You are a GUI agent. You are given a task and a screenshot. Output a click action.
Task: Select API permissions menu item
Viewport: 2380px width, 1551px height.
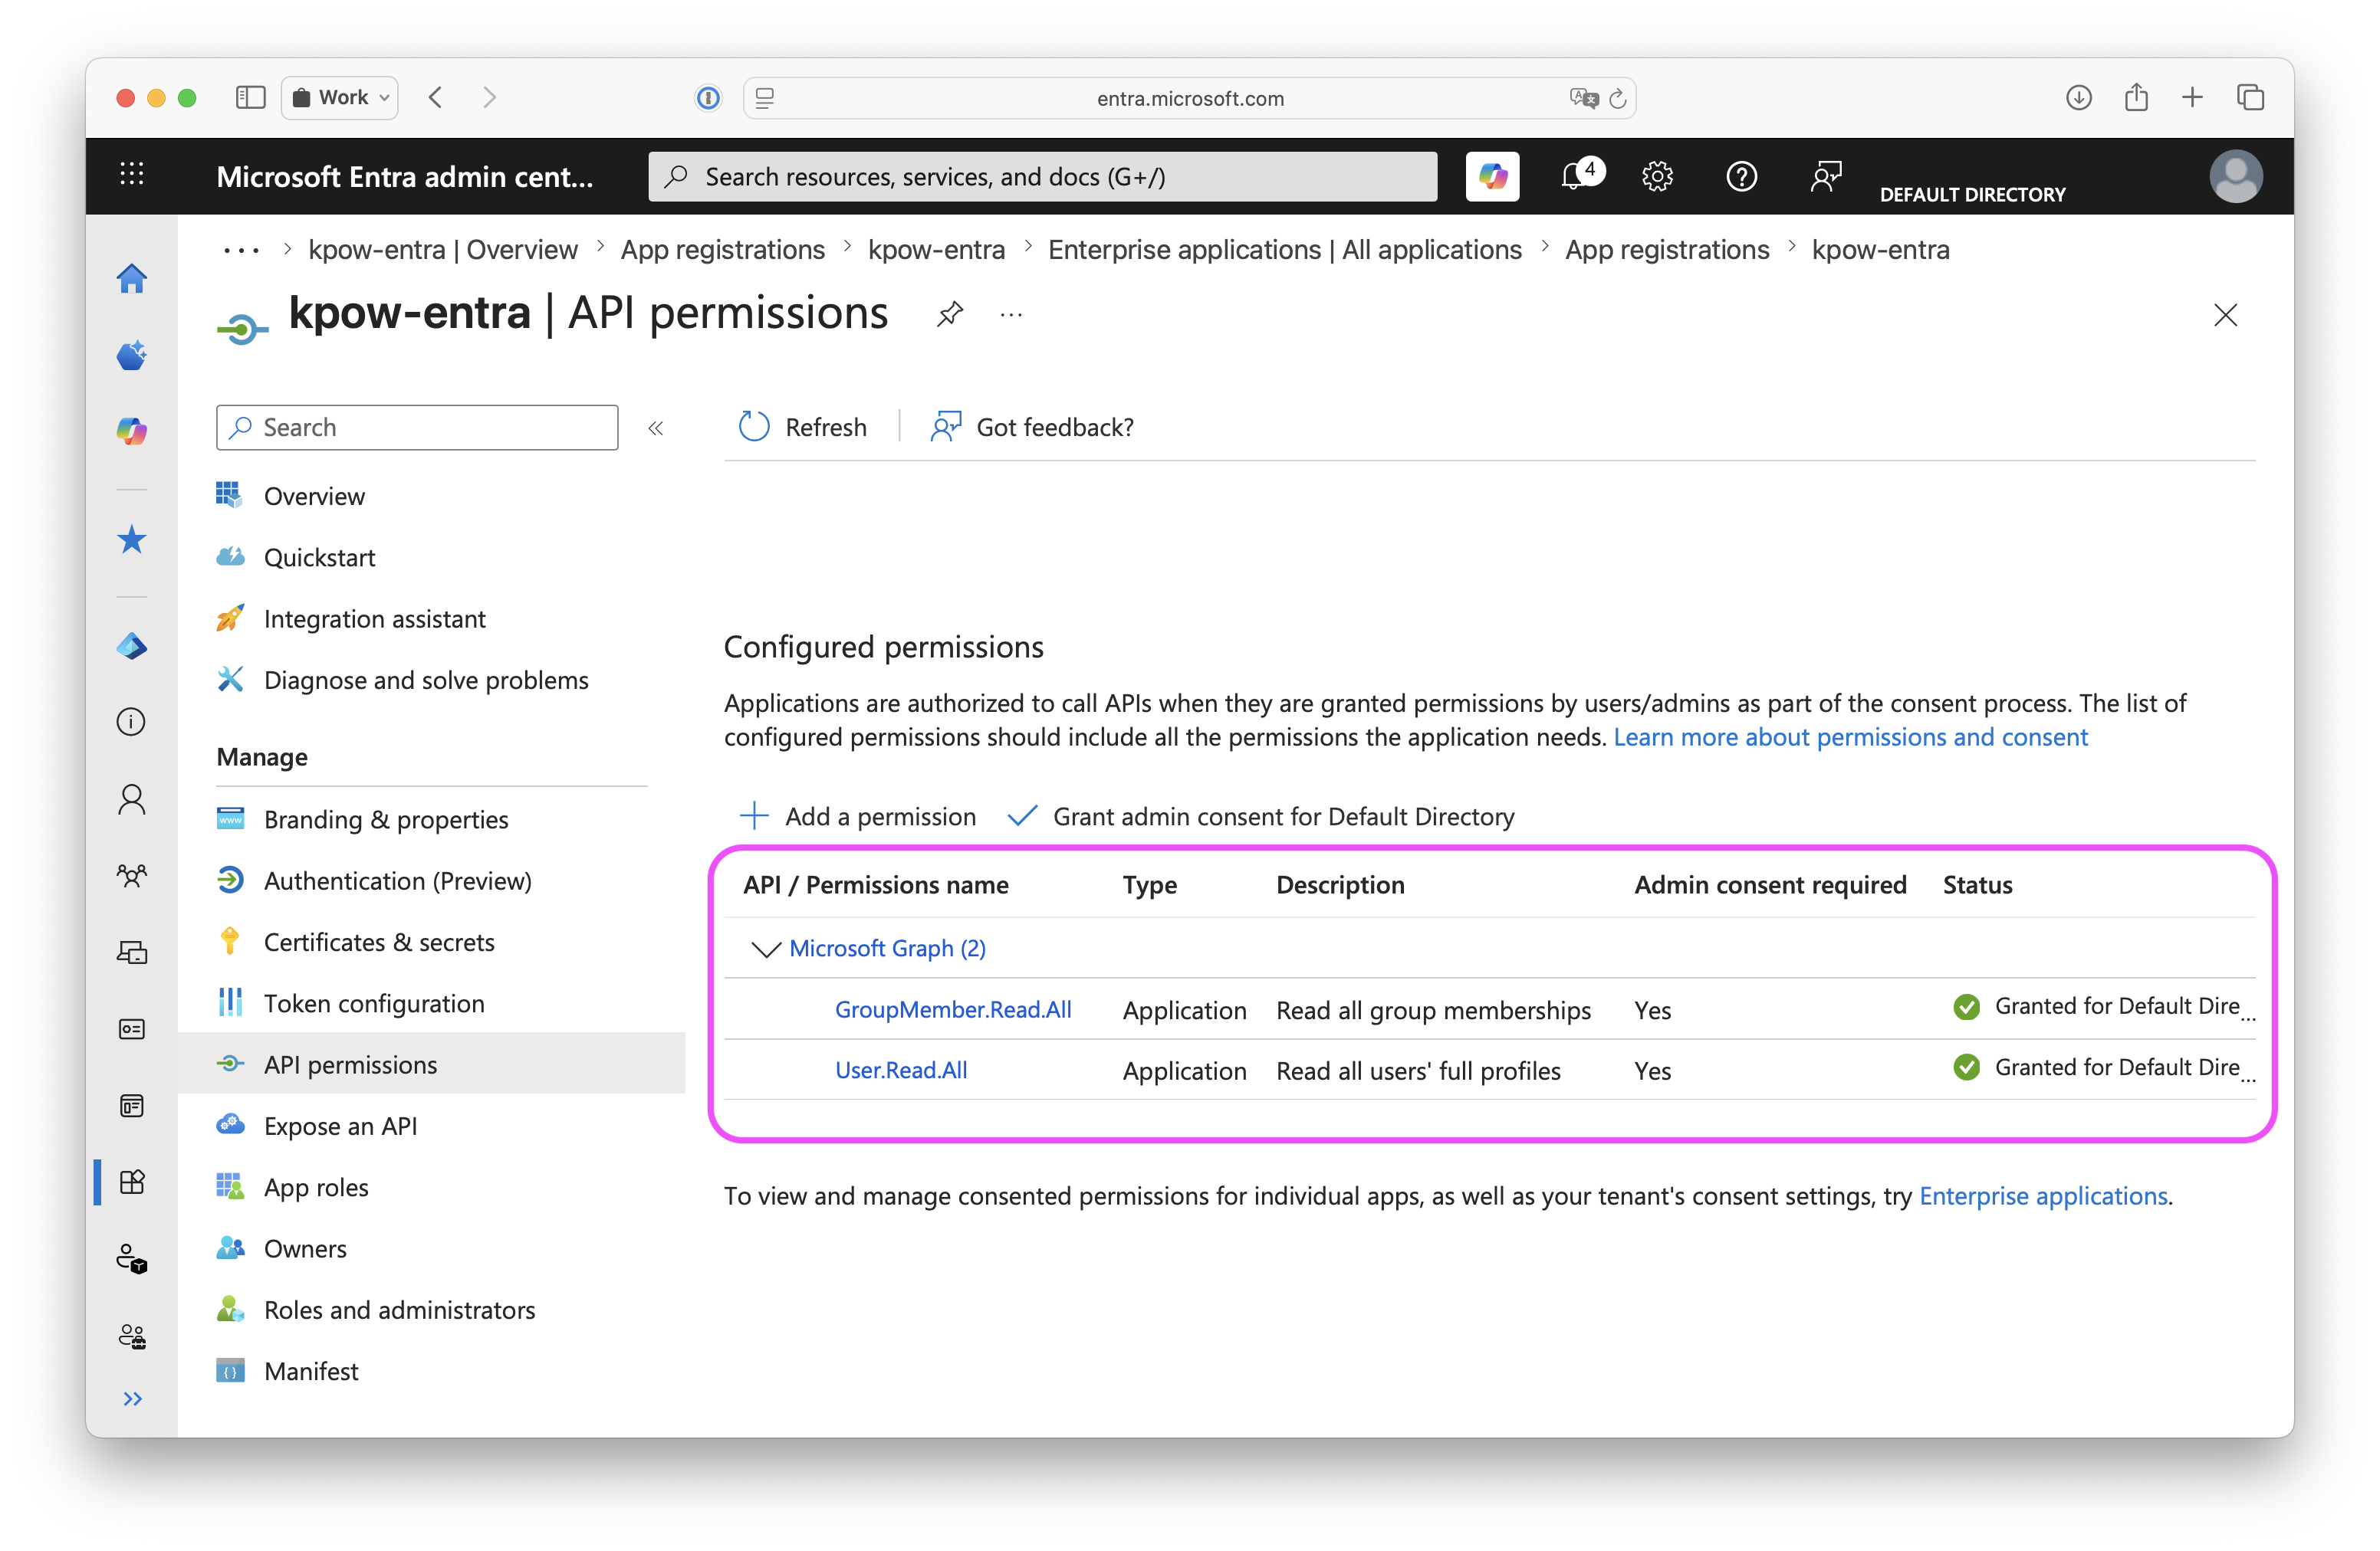pos(432,1064)
